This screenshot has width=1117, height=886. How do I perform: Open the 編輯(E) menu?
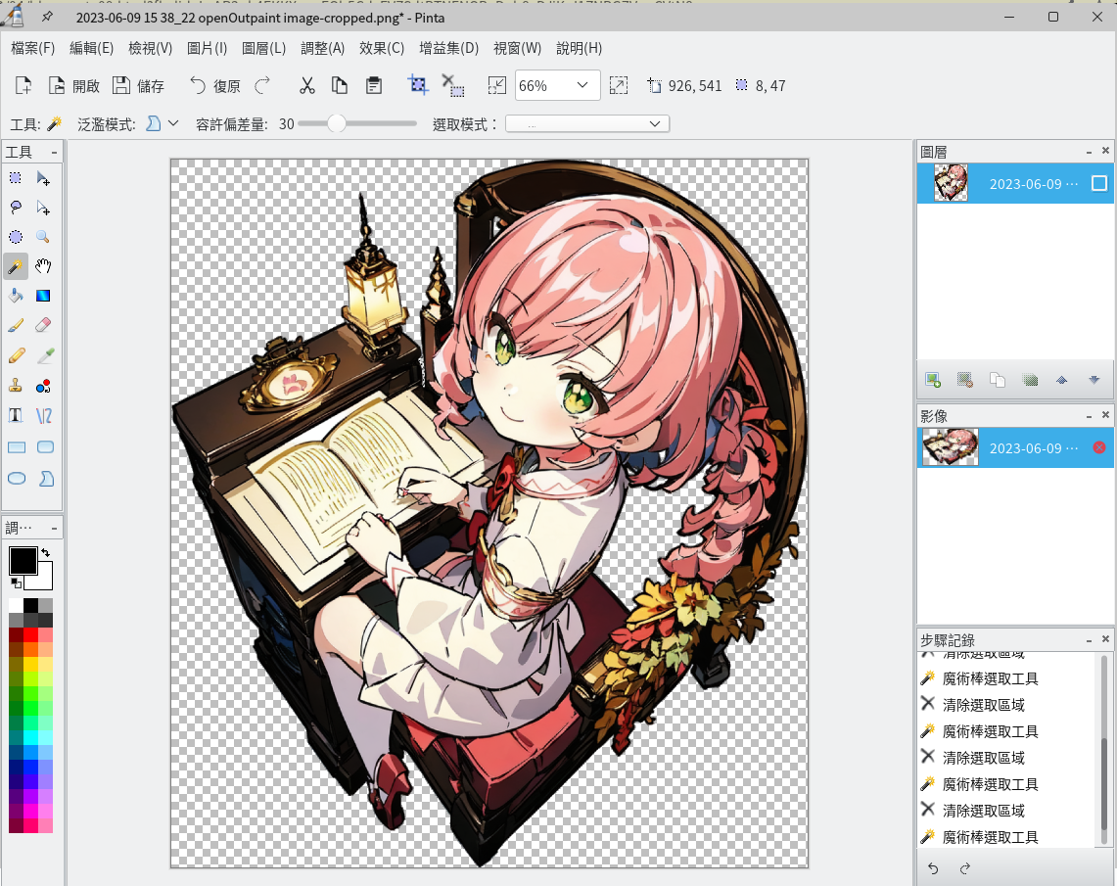pyautogui.click(x=91, y=48)
